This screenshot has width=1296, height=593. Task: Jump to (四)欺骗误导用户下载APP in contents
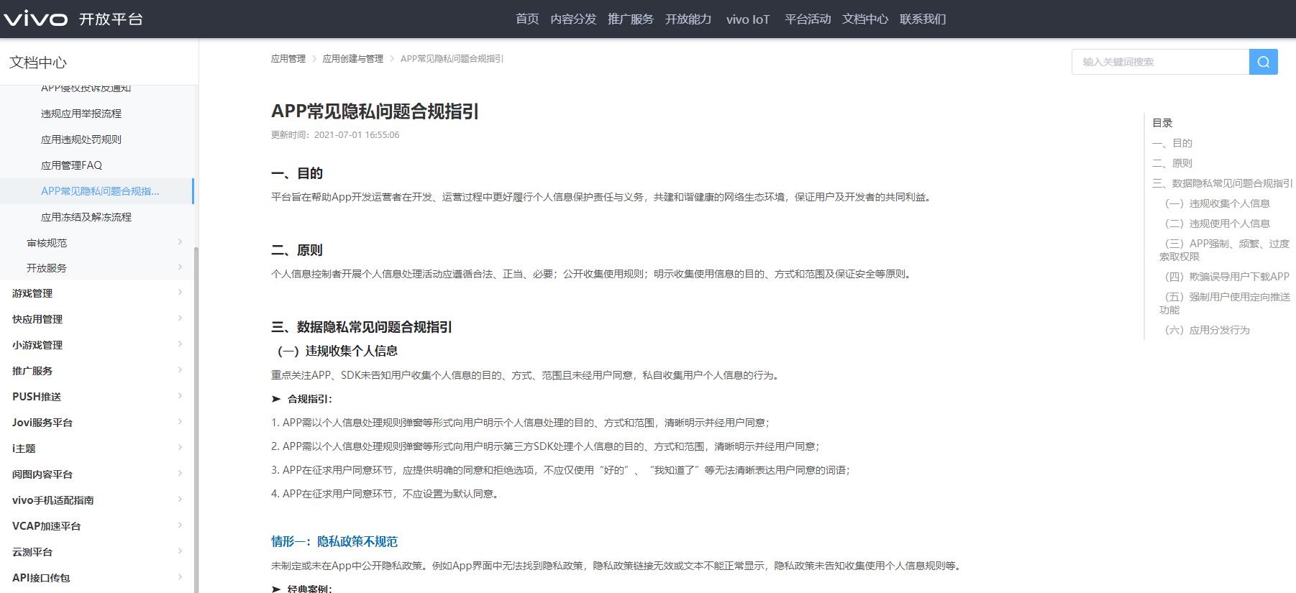tap(1225, 277)
